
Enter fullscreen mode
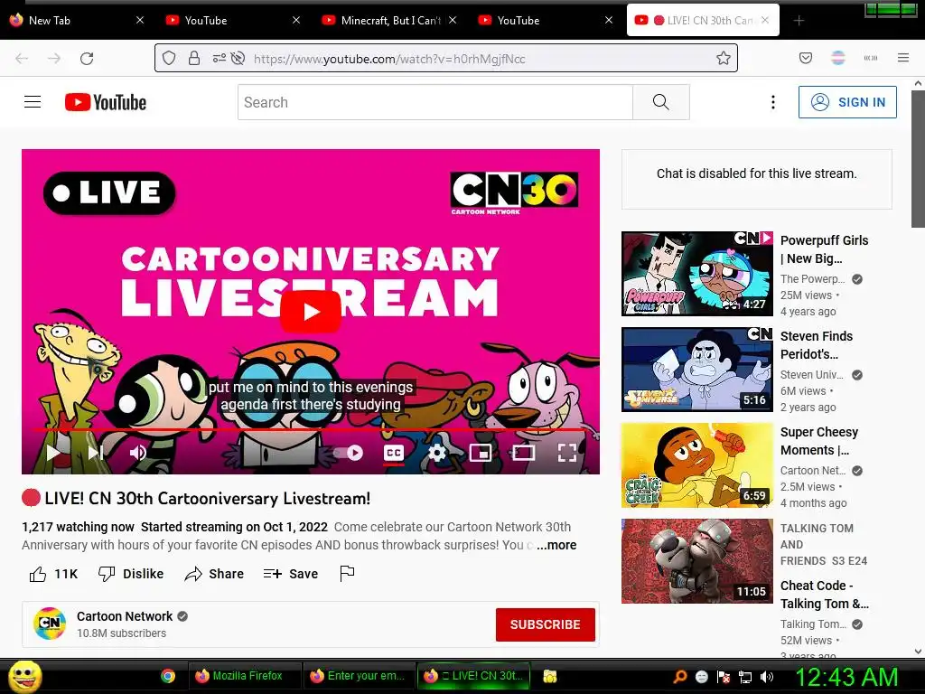567,453
